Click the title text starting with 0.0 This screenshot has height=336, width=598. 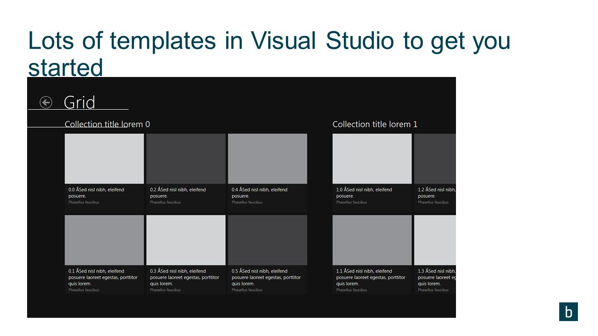coord(96,193)
